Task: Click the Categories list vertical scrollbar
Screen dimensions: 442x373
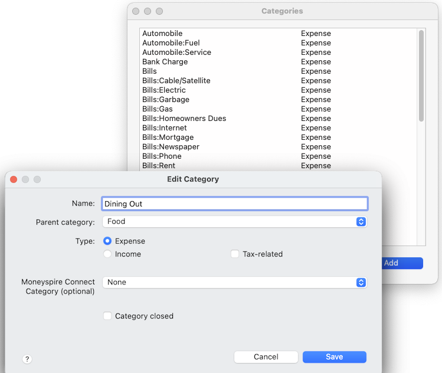Action: pos(421,76)
